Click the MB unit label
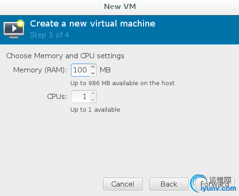Image resolution: width=239 pixels, height=196 pixels. (105, 70)
